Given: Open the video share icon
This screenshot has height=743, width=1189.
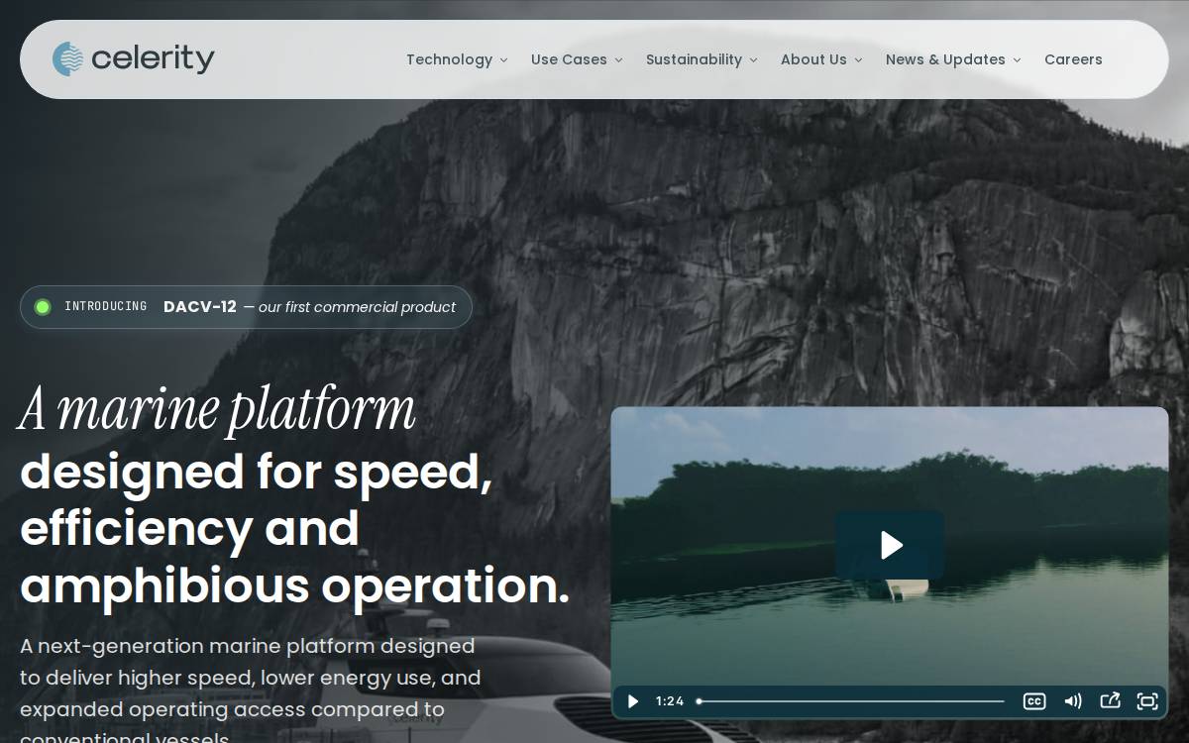Looking at the screenshot, I should [1110, 700].
